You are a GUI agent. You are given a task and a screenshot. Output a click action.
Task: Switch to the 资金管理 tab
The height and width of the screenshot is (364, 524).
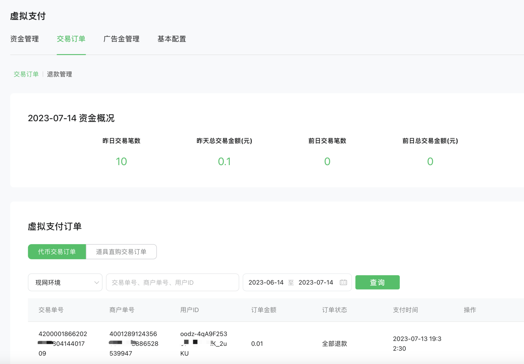pyautogui.click(x=25, y=39)
